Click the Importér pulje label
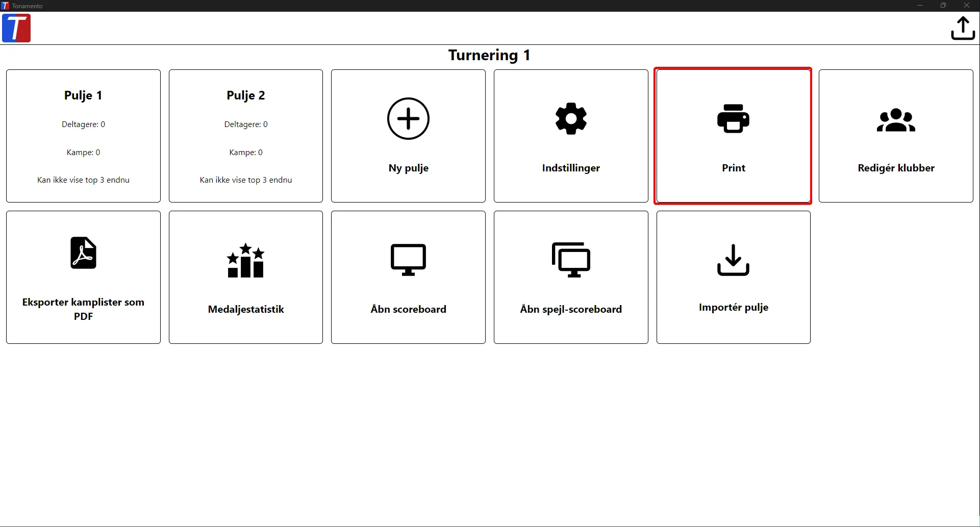Viewport: 980px width, 527px height. pos(734,307)
